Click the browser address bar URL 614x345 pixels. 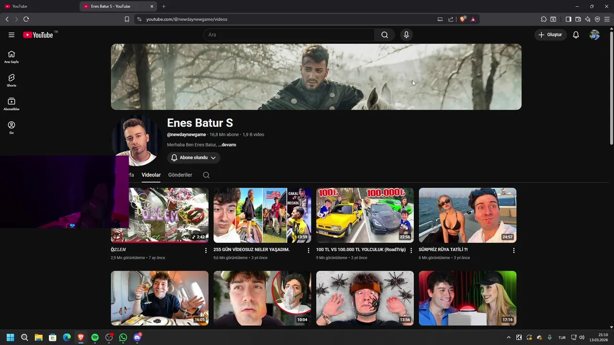click(187, 19)
